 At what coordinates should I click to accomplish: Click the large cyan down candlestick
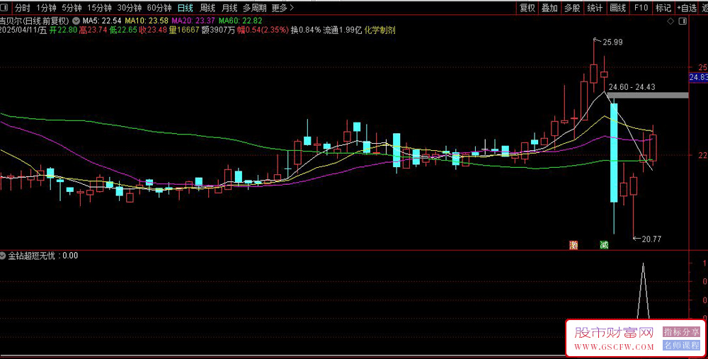(614, 153)
